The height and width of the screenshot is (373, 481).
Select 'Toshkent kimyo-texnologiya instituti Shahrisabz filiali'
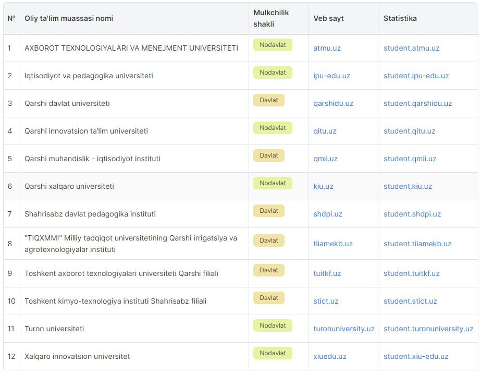134,301
